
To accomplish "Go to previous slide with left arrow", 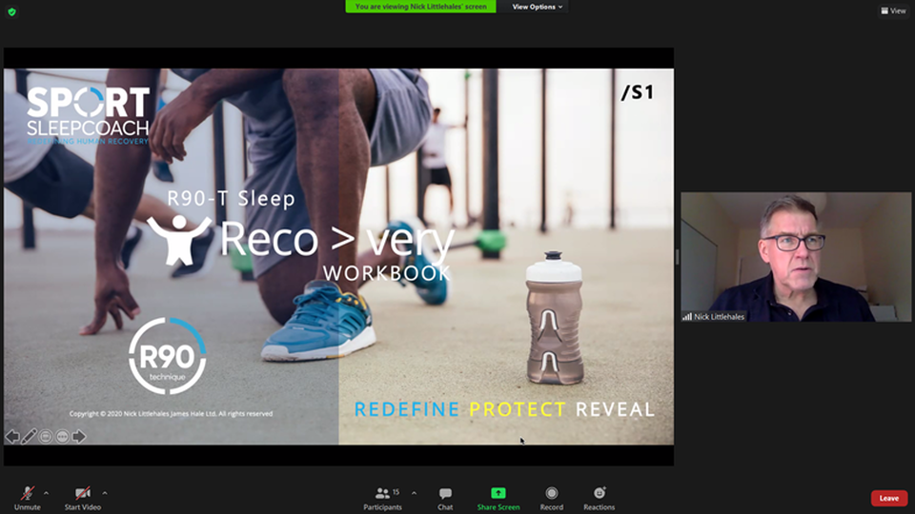I will point(12,436).
